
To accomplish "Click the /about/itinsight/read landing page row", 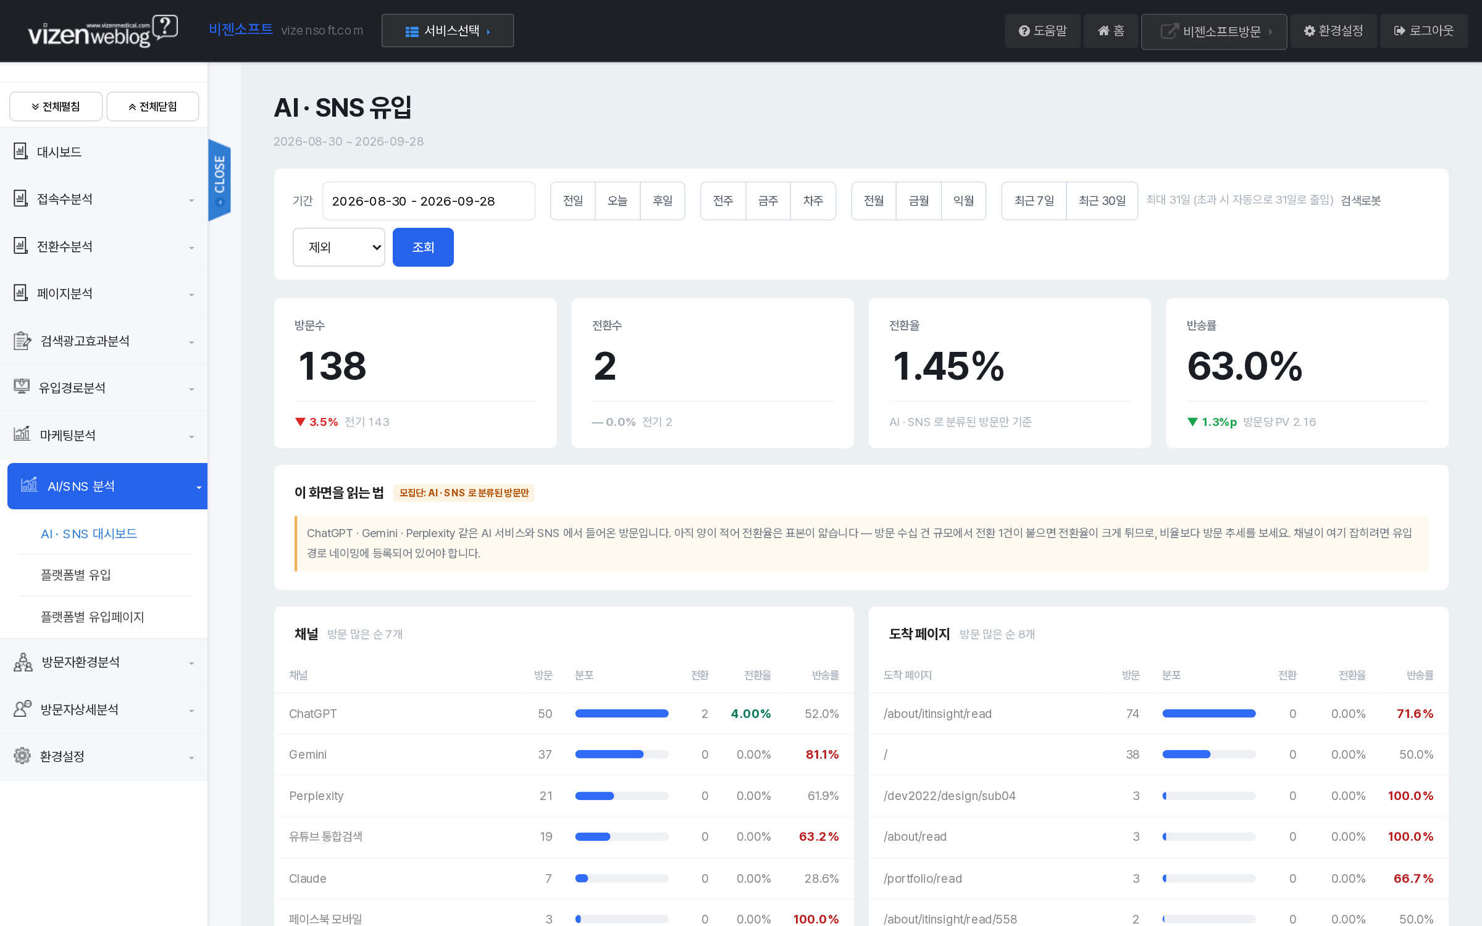I will tap(1158, 714).
